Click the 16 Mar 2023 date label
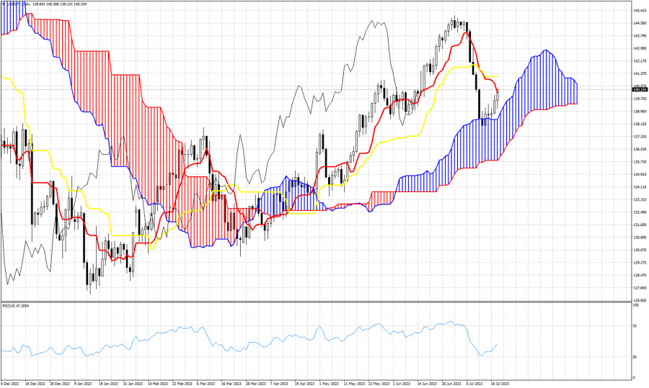The width and height of the screenshot is (649, 388). 231,384
